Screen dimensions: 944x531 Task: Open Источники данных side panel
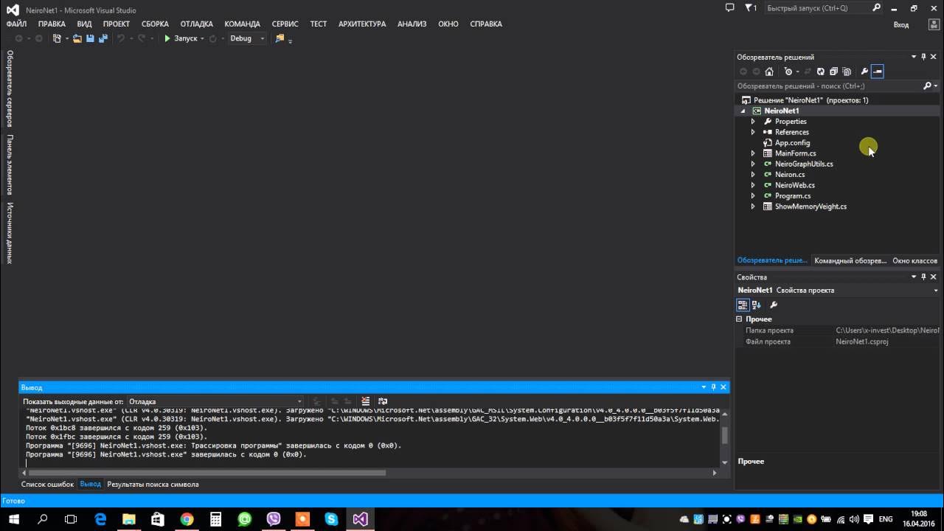pos(10,232)
